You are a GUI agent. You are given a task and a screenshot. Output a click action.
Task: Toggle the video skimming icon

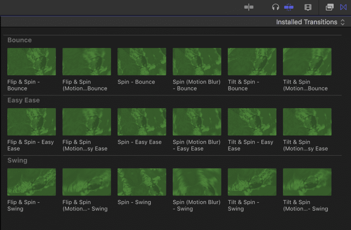(249, 7)
